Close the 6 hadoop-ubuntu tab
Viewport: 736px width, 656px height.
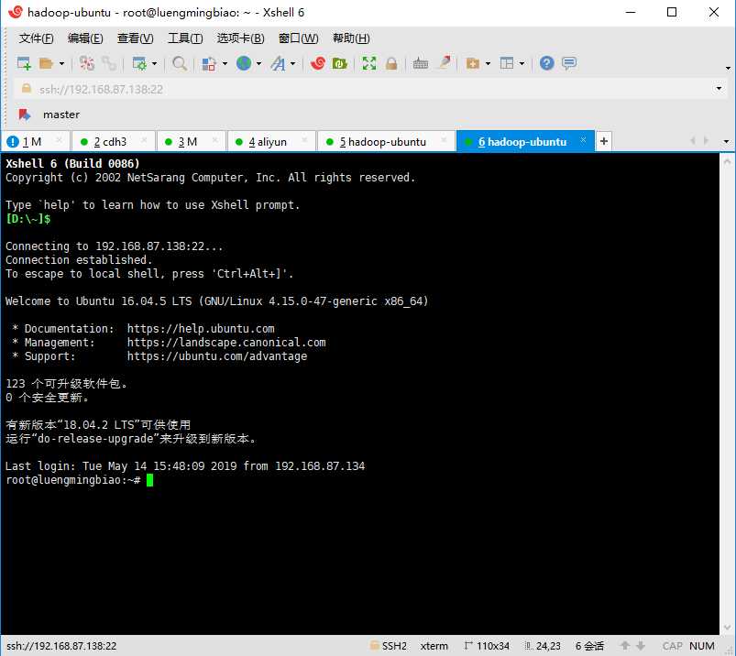583,140
